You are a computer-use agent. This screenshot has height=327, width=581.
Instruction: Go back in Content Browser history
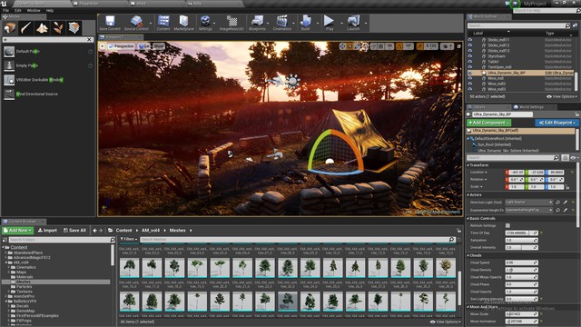tap(94, 230)
